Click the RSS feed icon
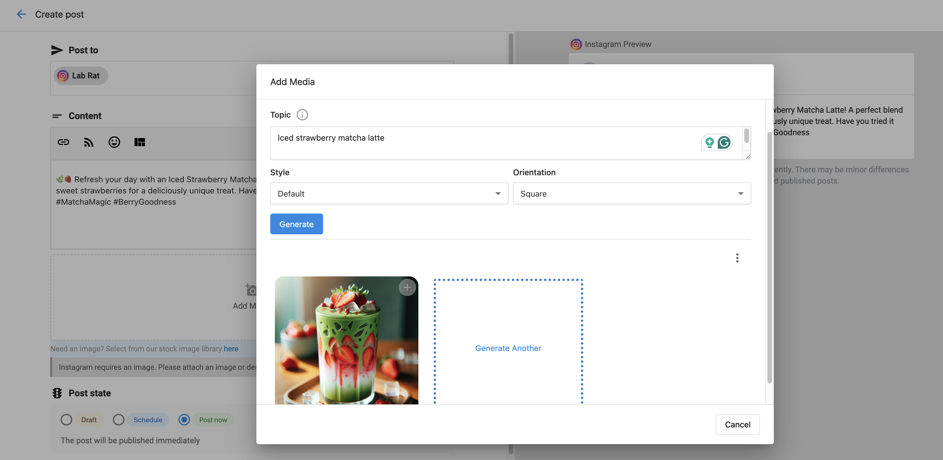 pyautogui.click(x=89, y=142)
